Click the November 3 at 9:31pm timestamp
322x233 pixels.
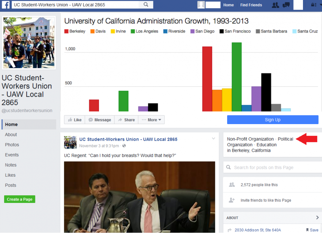click(99, 146)
